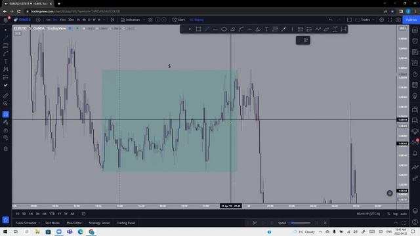Close the replay controls with X

[325, 223]
